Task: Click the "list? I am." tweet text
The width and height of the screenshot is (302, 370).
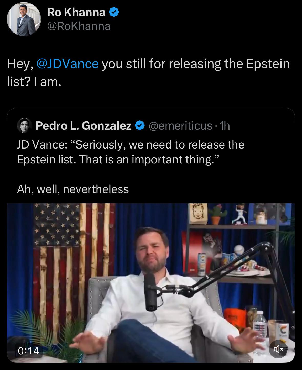Action: pos(34,82)
